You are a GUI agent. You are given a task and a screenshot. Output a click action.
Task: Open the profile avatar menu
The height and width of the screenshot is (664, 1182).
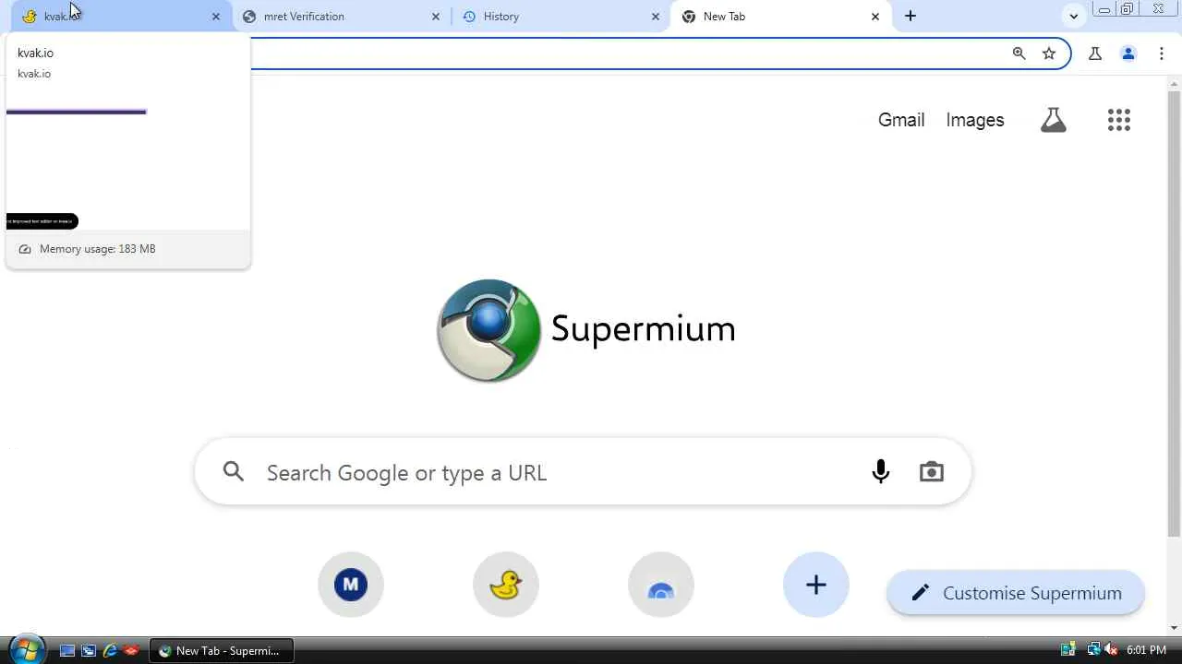point(1128,53)
